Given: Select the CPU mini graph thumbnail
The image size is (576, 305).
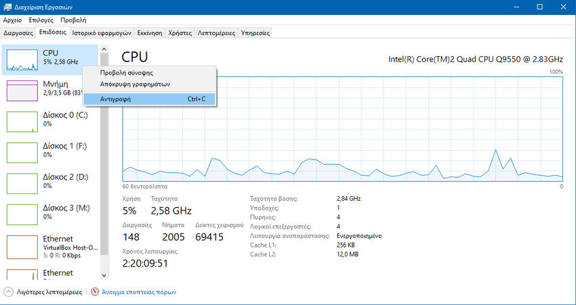Looking at the screenshot, I should (x=23, y=59).
